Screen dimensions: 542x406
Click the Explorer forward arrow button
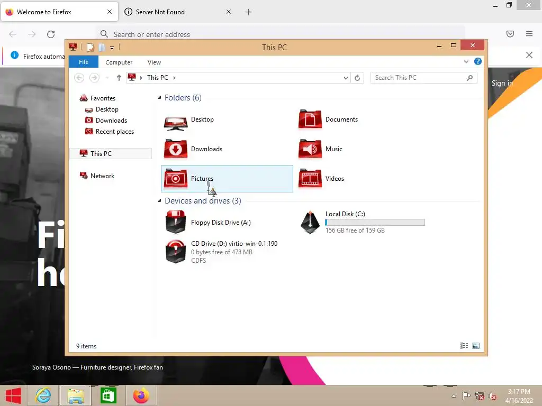pos(94,78)
